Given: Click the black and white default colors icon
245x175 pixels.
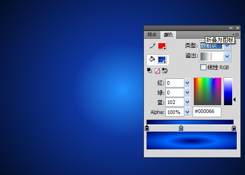Looking at the screenshot, I should 149,70.
